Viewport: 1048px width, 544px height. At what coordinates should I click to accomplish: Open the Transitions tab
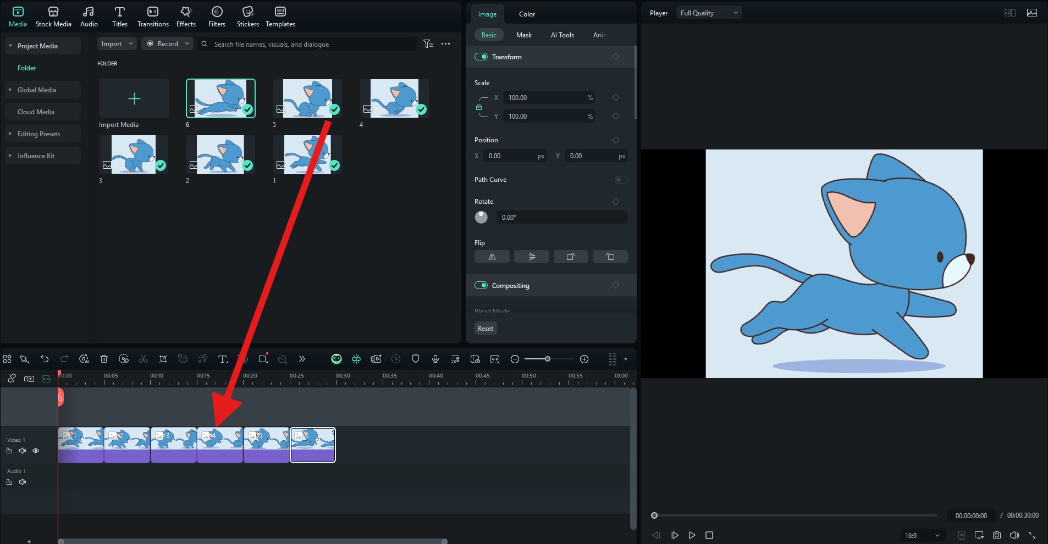pyautogui.click(x=153, y=16)
